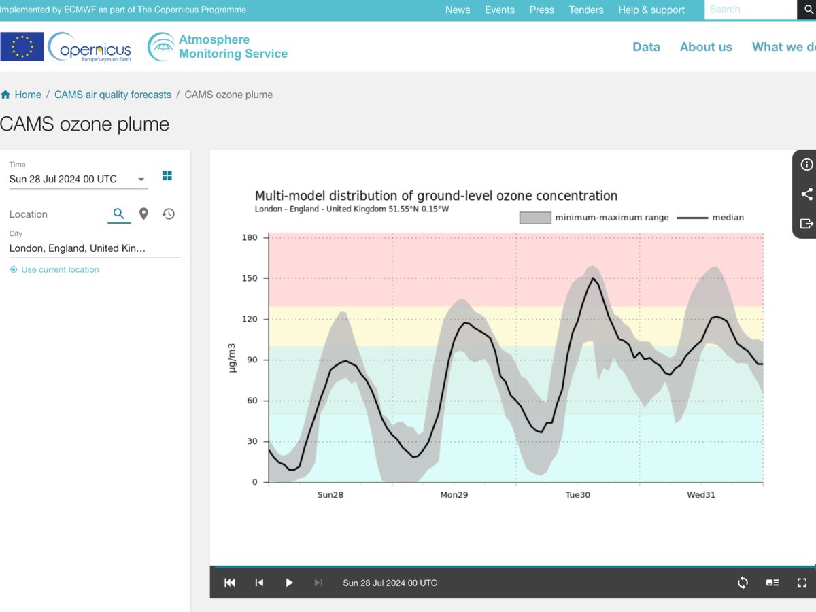Open the Tenders menu item
Image resolution: width=816 pixels, height=612 pixels.
tap(586, 10)
